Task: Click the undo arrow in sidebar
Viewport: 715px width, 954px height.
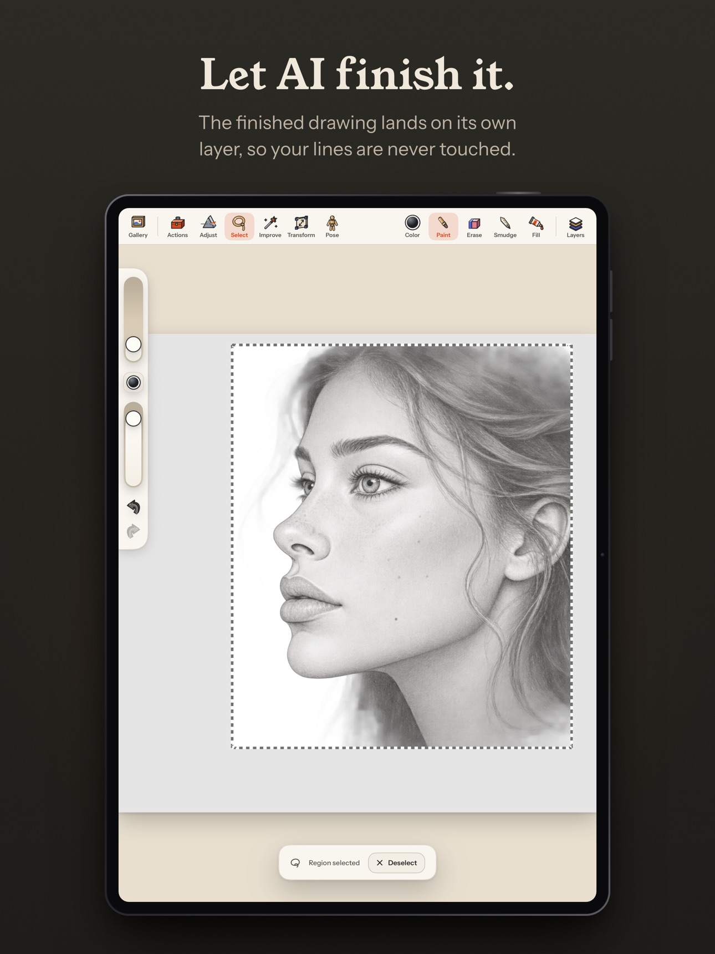Action: (134, 507)
